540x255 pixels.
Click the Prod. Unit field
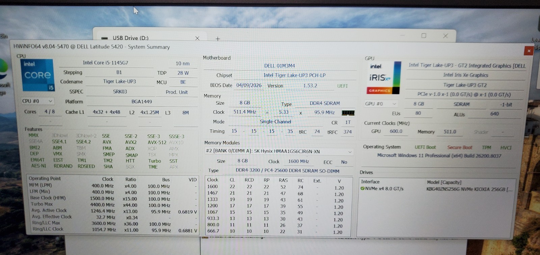coord(177,92)
